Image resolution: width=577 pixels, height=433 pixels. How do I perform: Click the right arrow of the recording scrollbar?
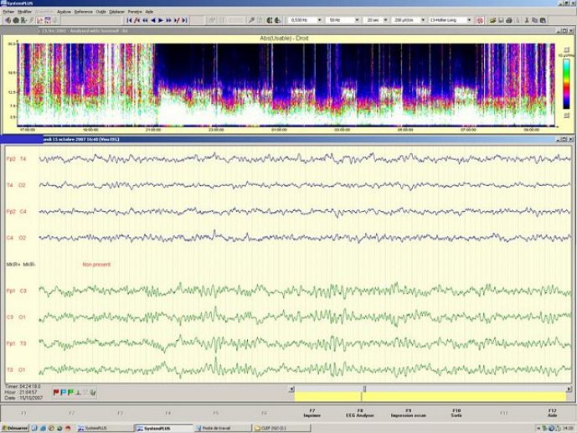click(569, 389)
